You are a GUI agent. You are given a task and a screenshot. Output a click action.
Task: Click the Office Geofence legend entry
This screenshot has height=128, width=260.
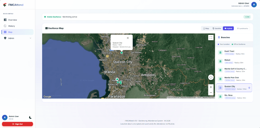pos(239,44)
